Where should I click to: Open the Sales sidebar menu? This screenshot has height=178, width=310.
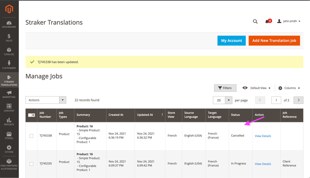pyautogui.click(x=9, y=38)
